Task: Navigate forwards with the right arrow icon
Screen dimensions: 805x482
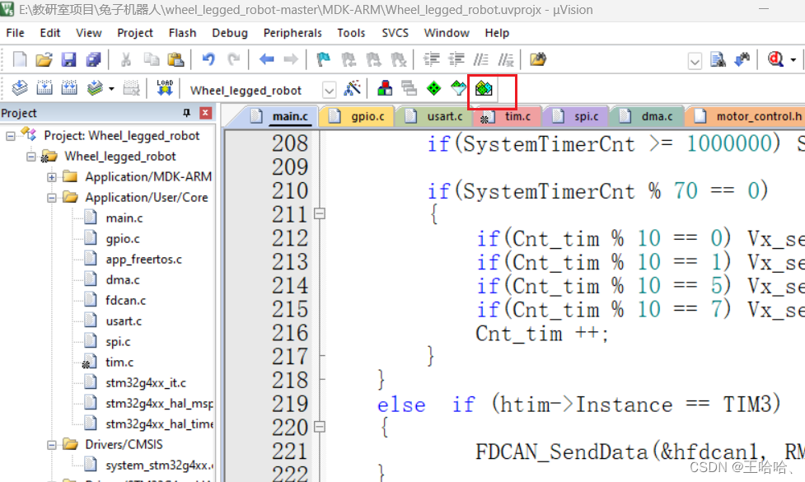Action: 291,59
